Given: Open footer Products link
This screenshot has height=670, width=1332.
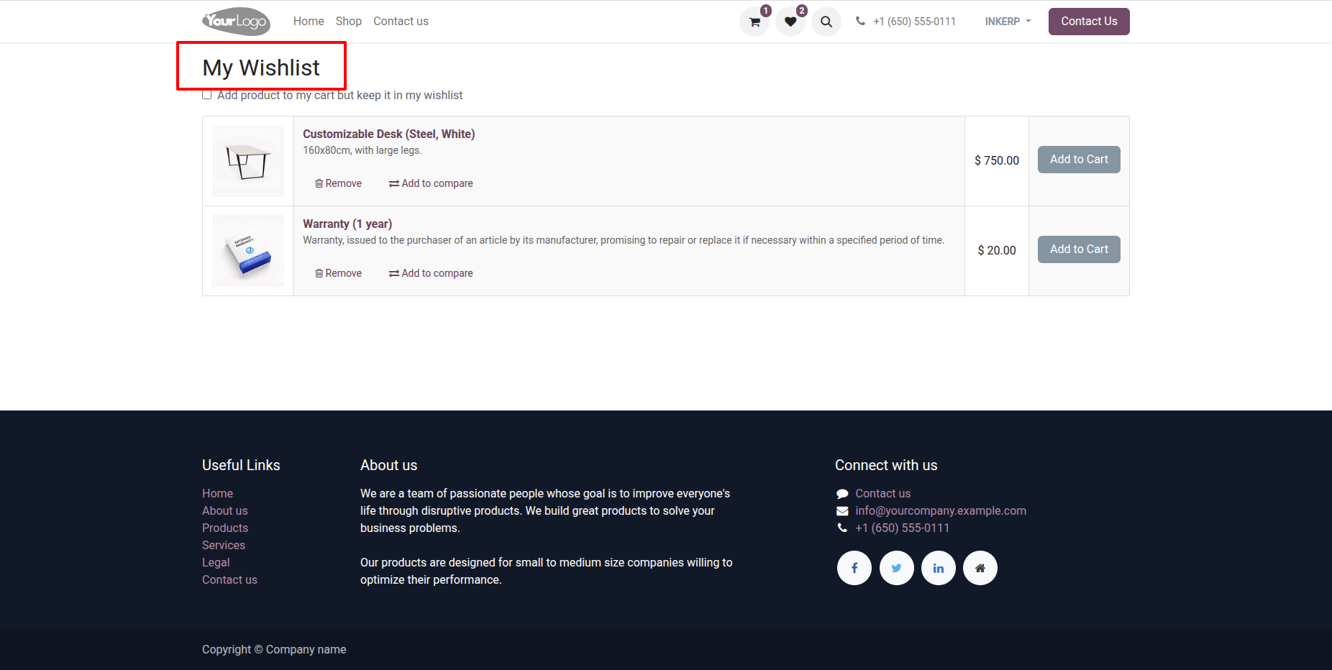Looking at the screenshot, I should (x=224, y=528).
